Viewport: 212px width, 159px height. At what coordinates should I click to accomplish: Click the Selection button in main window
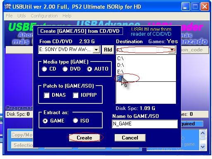coord(22,145)
